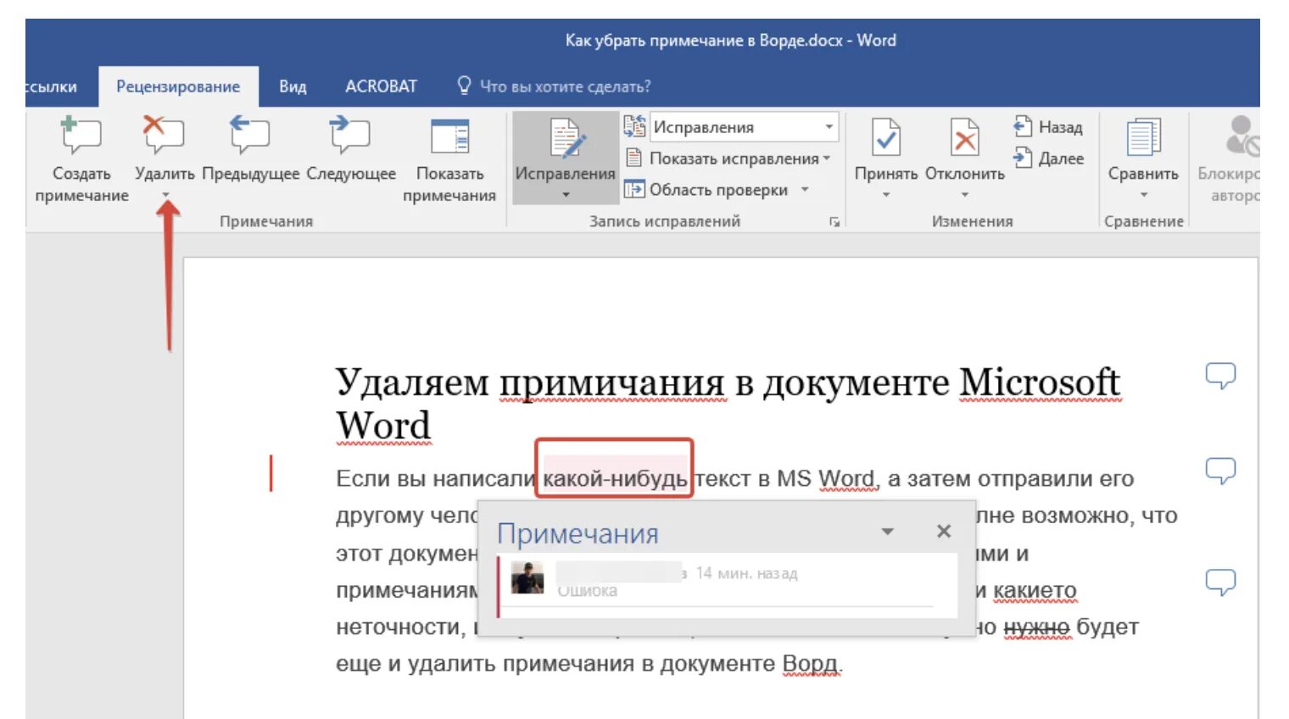Click the top comment bubble in margin
The height and width of the screenshot is (719, 1289).
coord(1220,375)
